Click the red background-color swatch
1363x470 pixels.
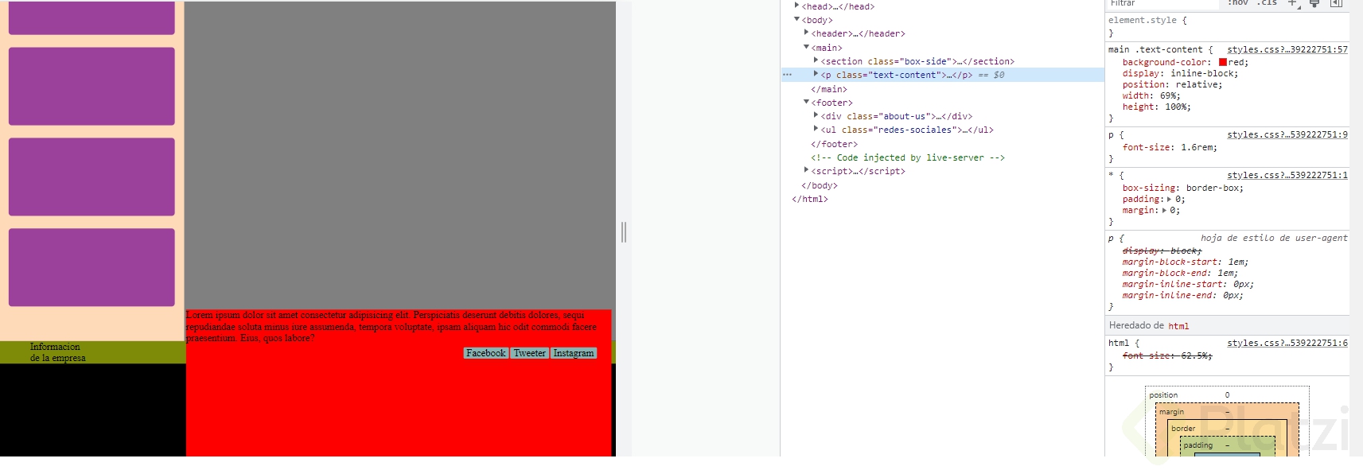(x=1223, y=62)
